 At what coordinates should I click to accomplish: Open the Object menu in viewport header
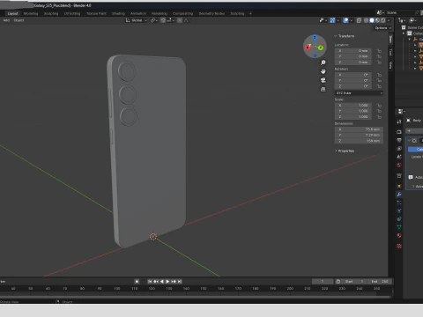click(x=19, y=20)
